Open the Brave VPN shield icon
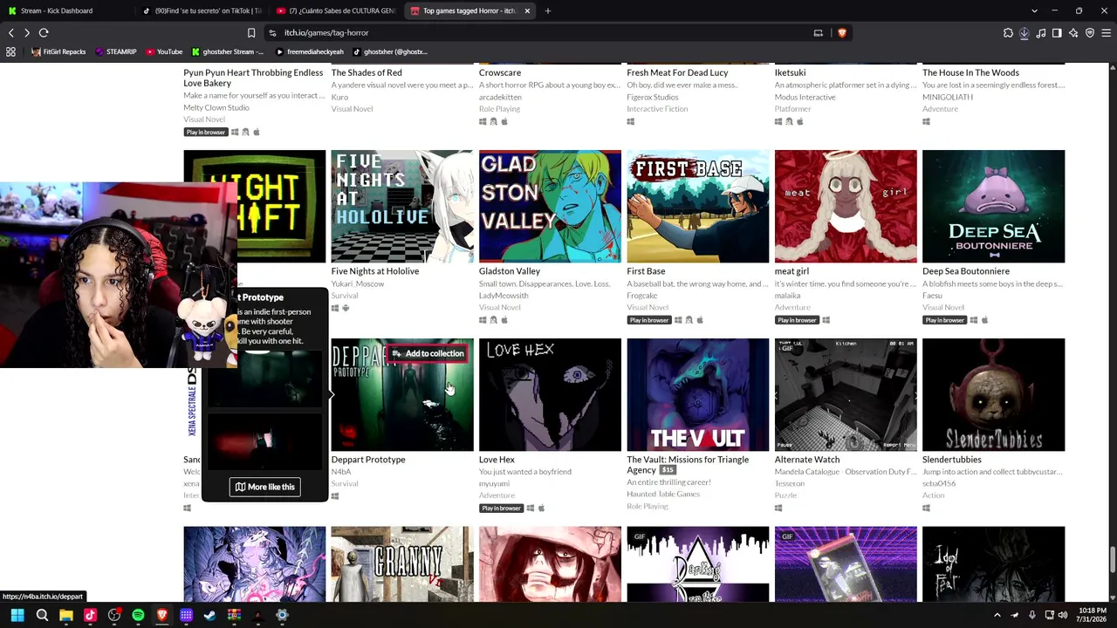This screenshot has width=1117, height=628. [1090, 33]
